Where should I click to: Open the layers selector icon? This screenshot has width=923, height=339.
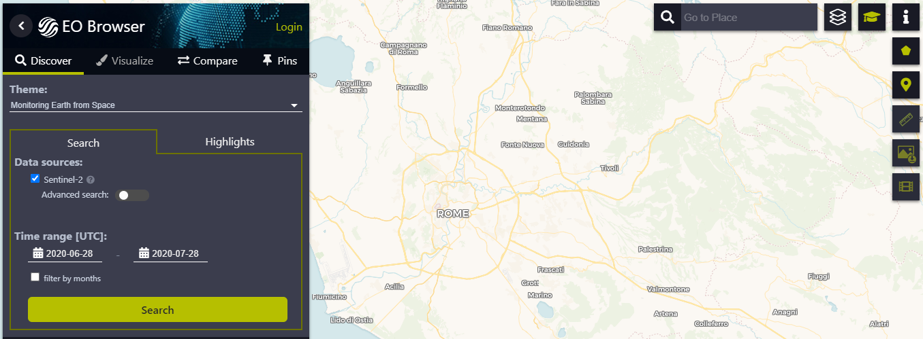[838, 18]
